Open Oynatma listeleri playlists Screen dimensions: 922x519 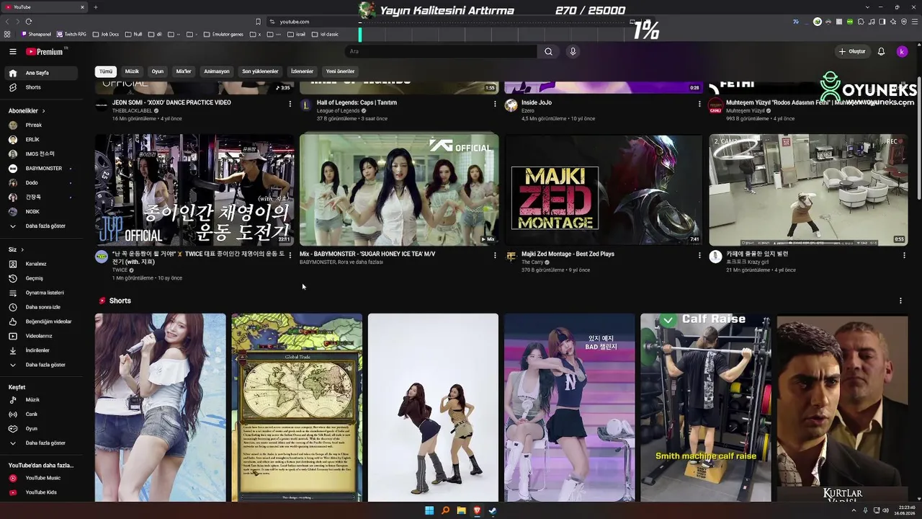[x=42, y=293]
